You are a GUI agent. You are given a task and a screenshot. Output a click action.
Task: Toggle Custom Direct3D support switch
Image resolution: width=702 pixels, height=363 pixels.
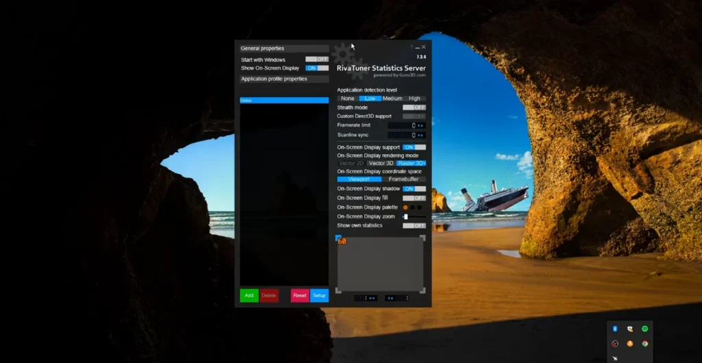pyautogui.click(x=414, y=116)
